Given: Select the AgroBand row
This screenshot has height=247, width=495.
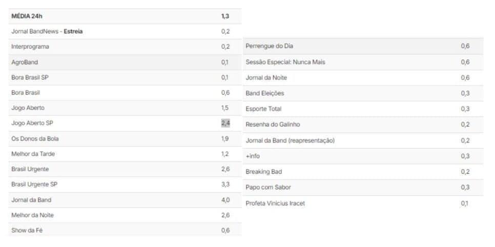Looking at the screenshot, I should point(125,62).
